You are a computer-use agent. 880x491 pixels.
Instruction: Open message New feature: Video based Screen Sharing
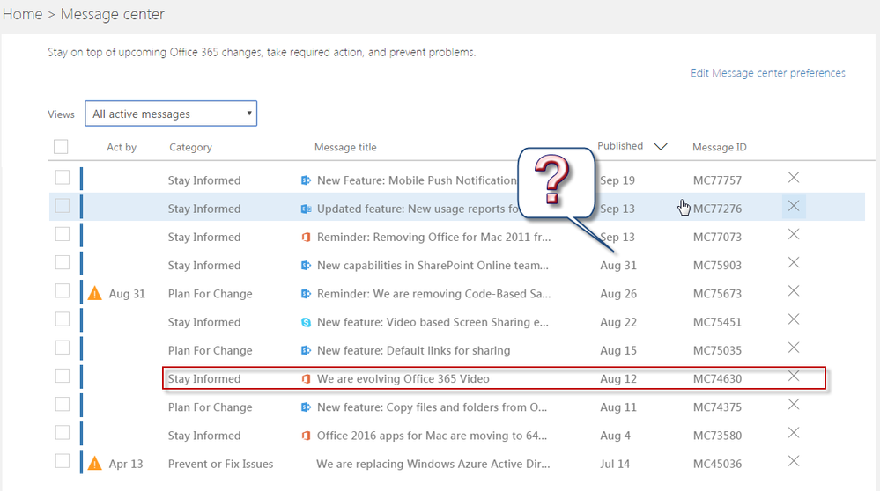coord(433,322)
